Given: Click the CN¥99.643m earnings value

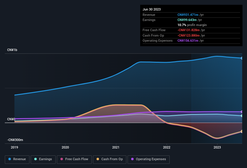Looking at the screenshot, I should pos(187,20).
